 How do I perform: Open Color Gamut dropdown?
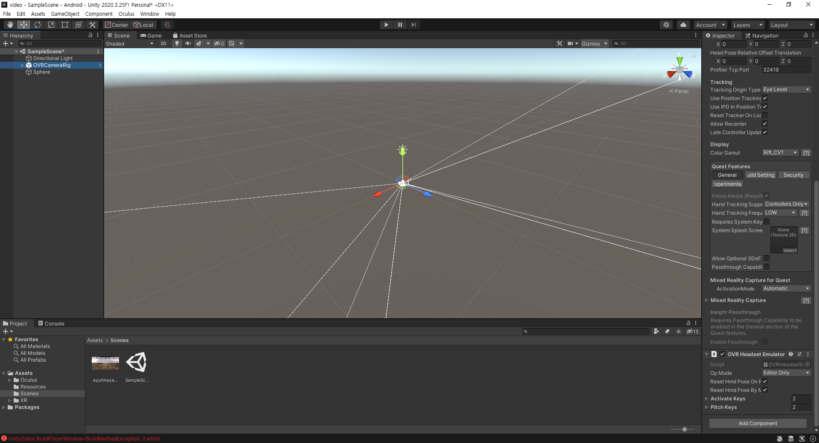(780, 152)
